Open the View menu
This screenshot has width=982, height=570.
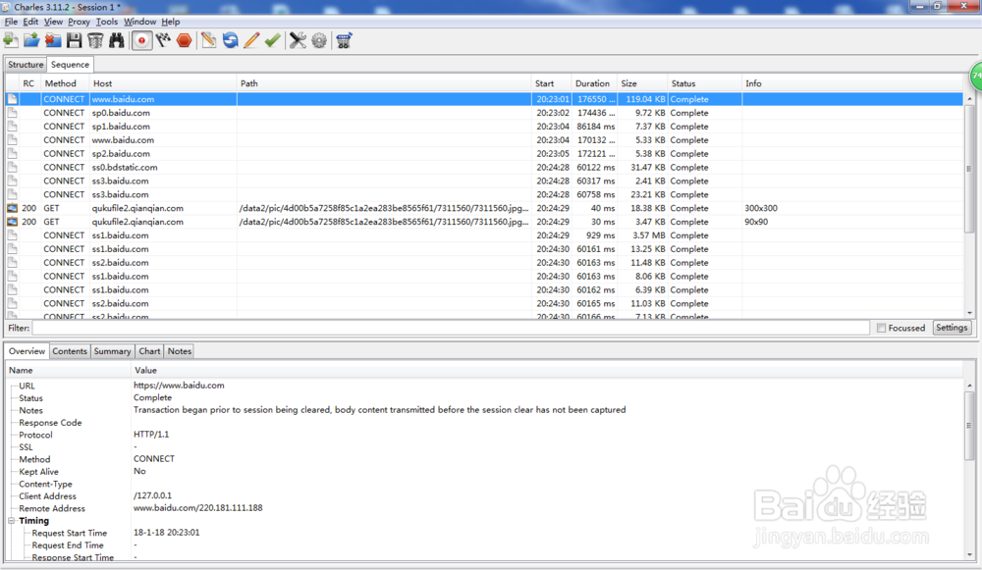(53, 22)
